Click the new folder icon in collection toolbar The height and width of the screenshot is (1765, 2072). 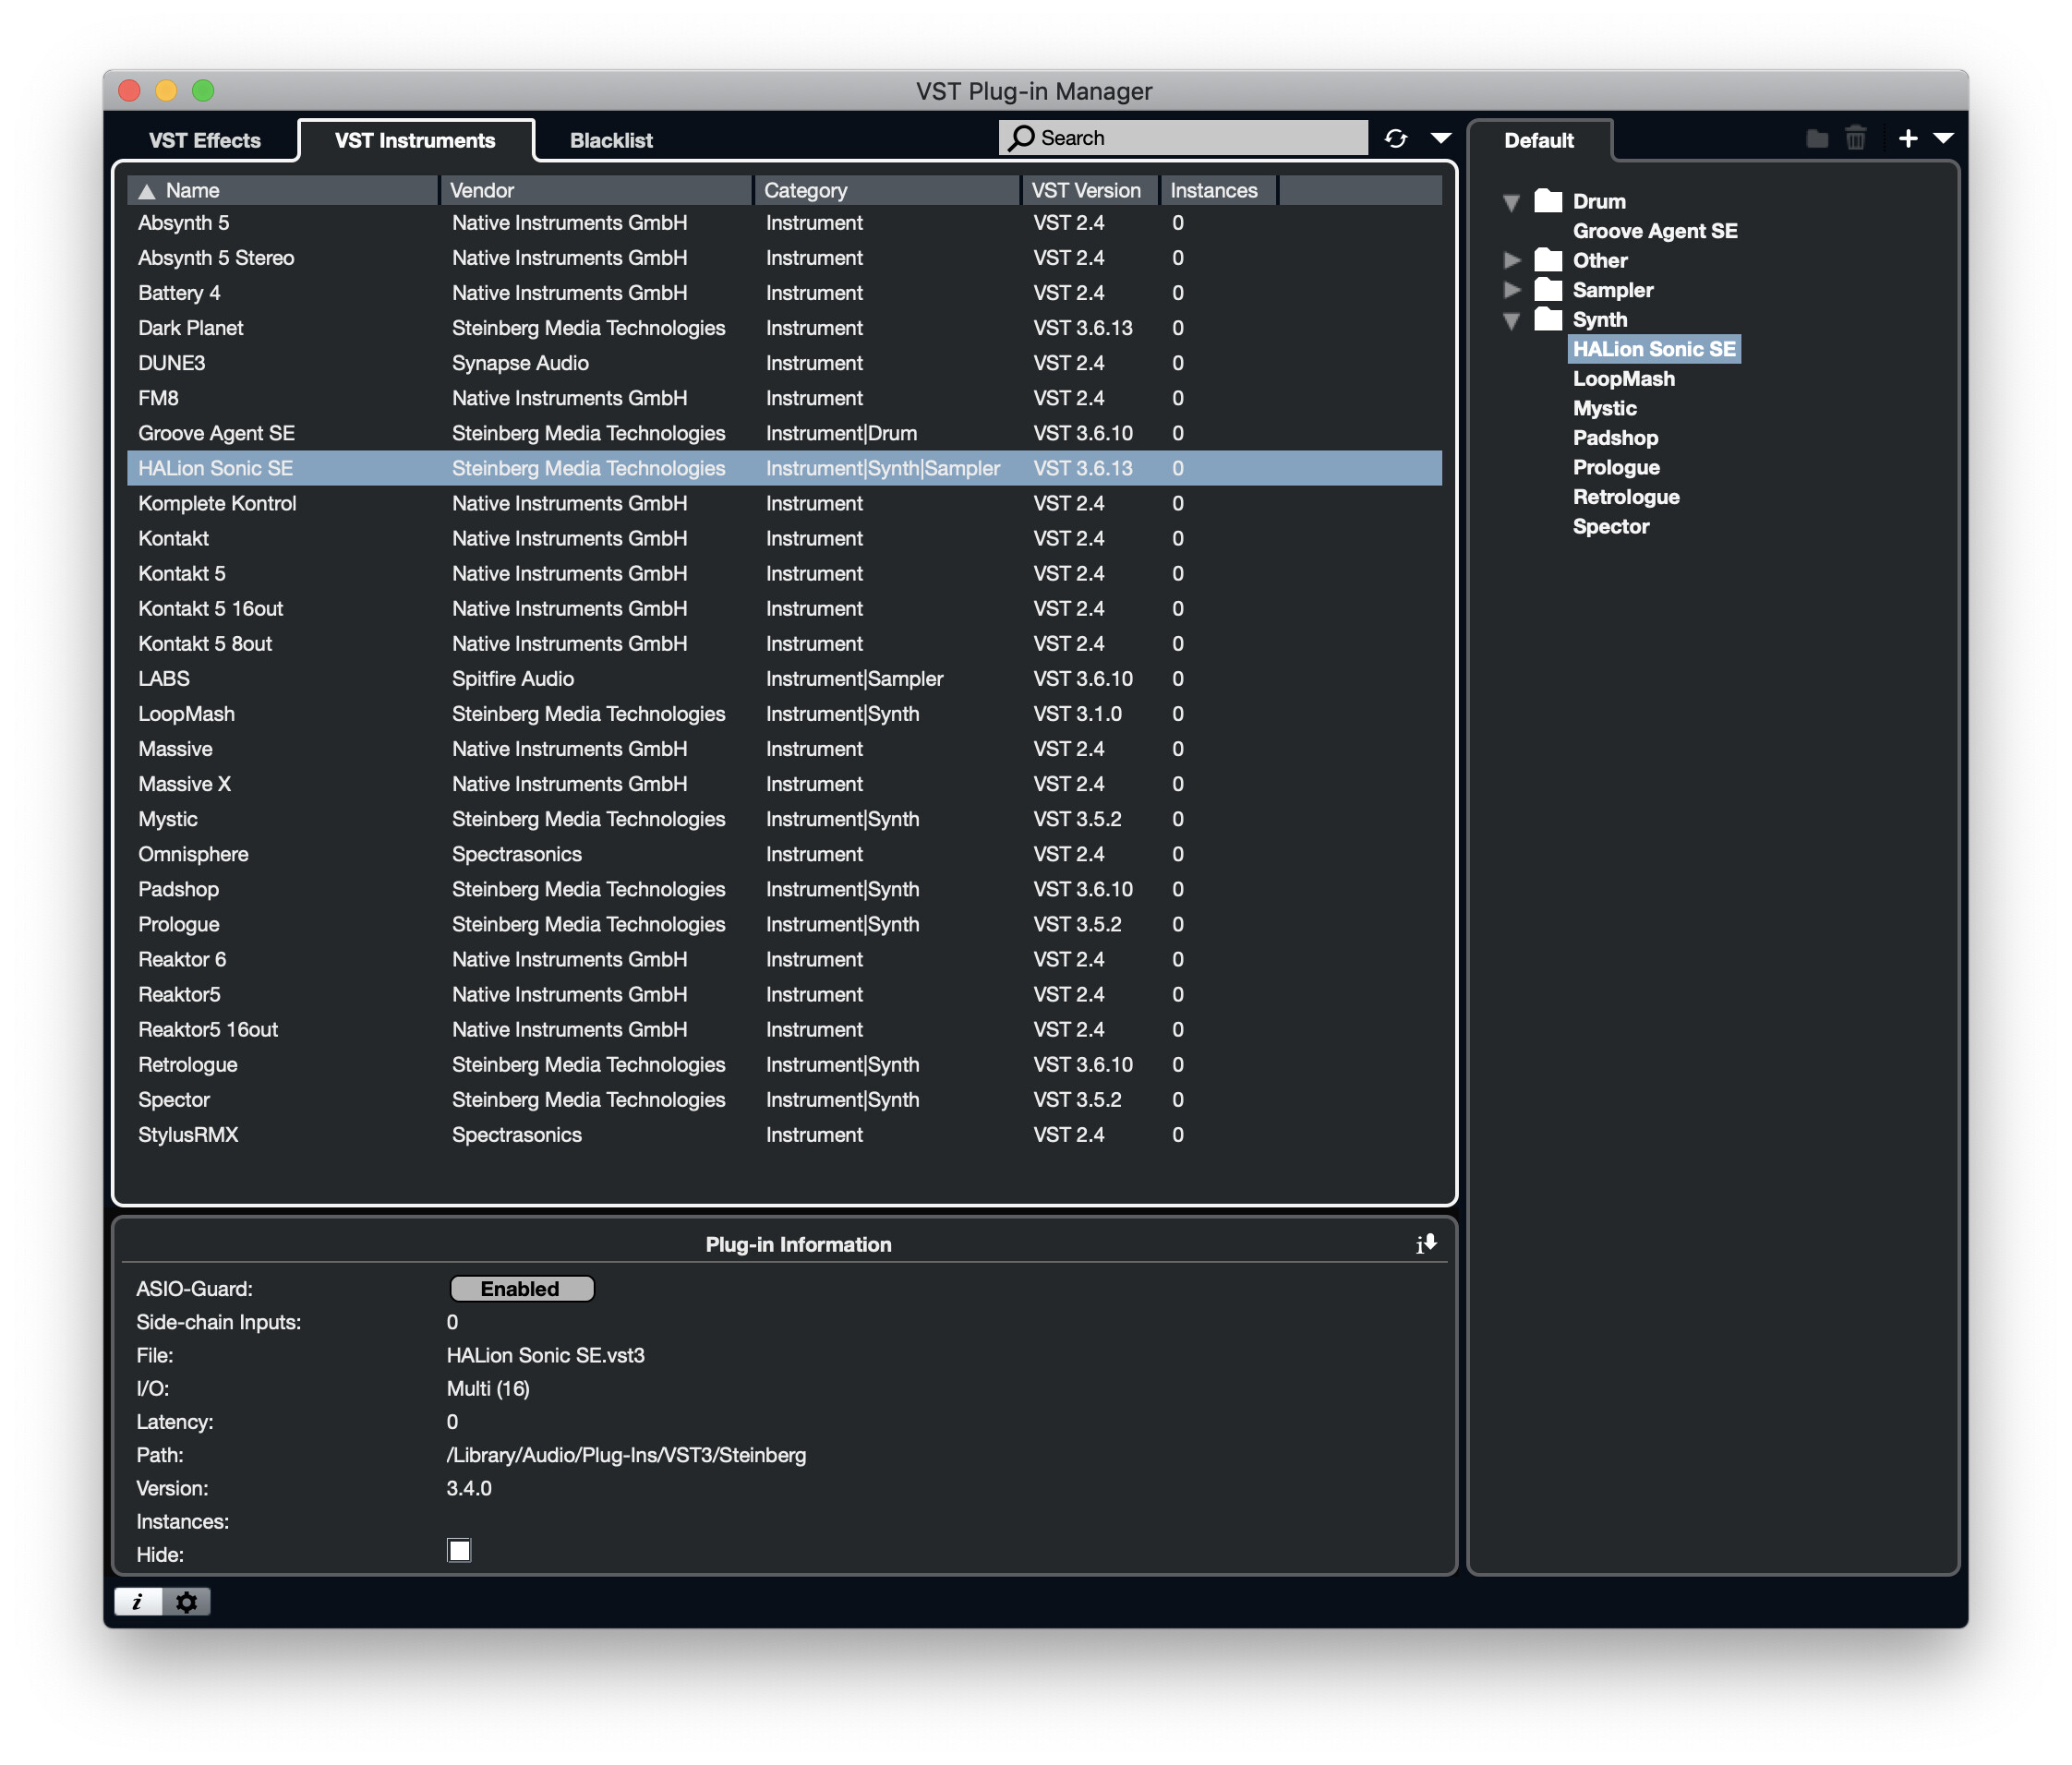[1817, 139]
